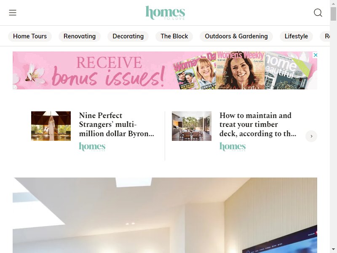Show next articles with carousel arrow
Image resolution: width=337 pixels, height=253 pixels.
click(x=311, y=136)
